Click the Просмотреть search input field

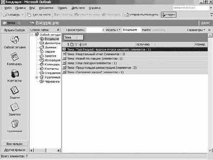[x=94, y=30]
